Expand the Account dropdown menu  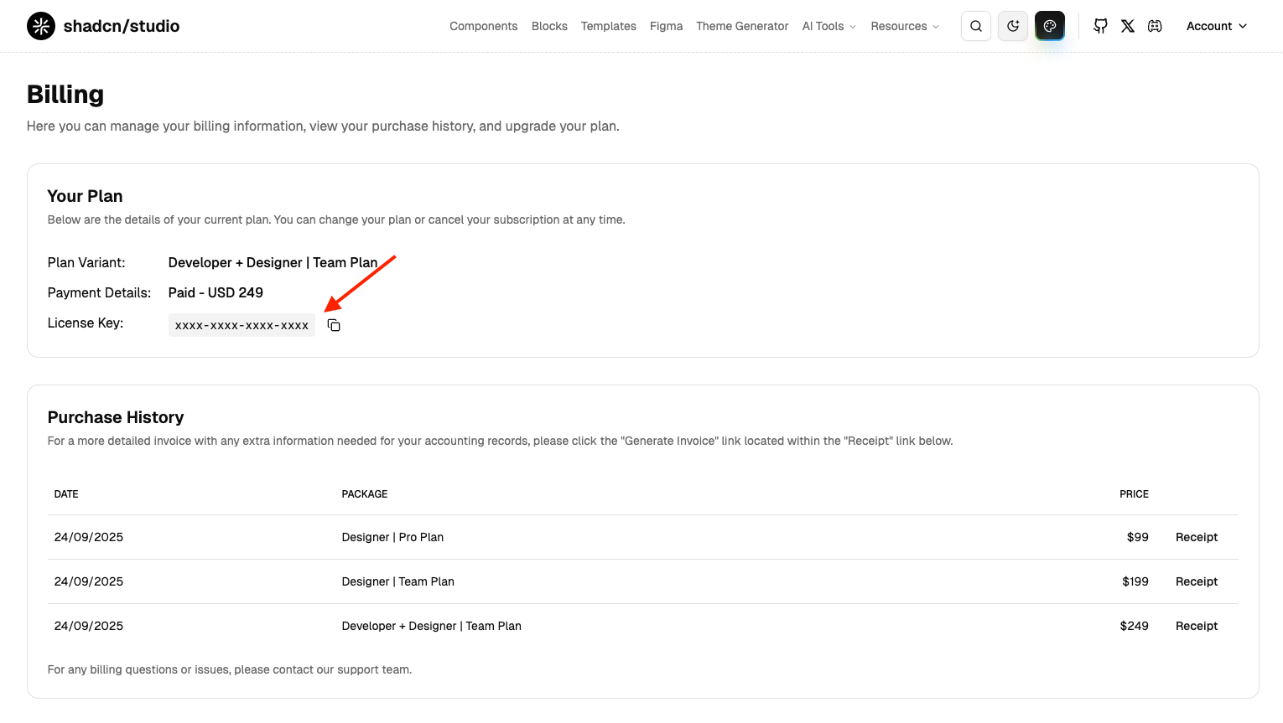tap(1216, 26)
